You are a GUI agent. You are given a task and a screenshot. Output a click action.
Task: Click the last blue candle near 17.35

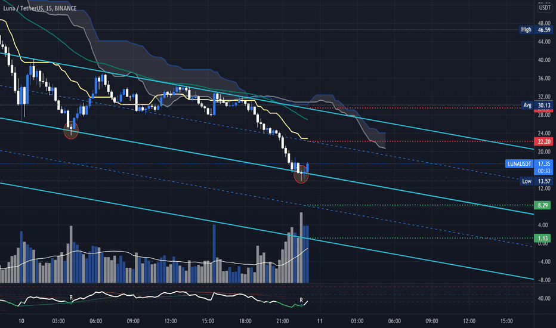pyautogui.click(x=307, y=168)
